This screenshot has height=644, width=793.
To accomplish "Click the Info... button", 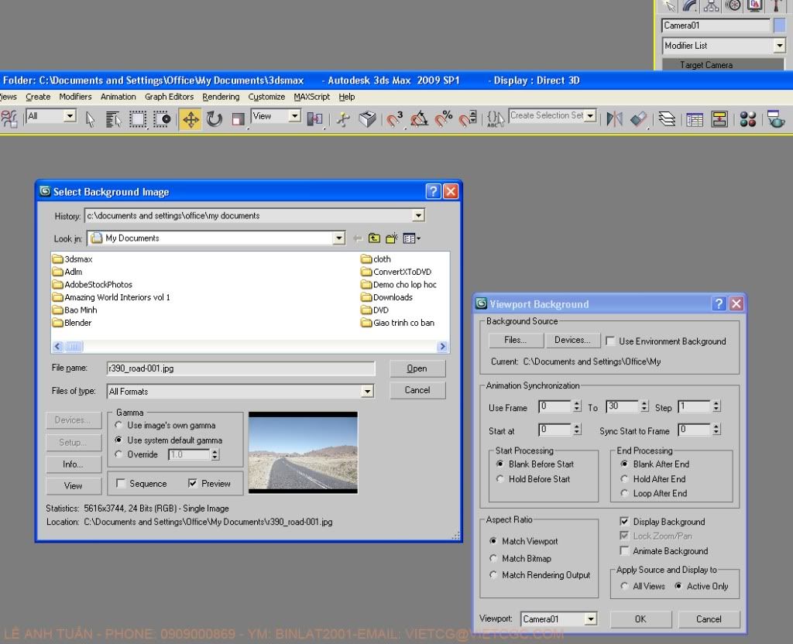I will (74, 464).
